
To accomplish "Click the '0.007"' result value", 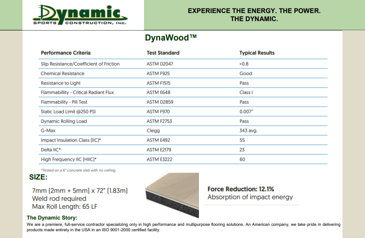I will 246,112.
